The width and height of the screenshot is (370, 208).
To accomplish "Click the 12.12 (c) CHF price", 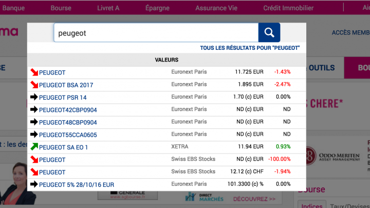I will point(247,172).
